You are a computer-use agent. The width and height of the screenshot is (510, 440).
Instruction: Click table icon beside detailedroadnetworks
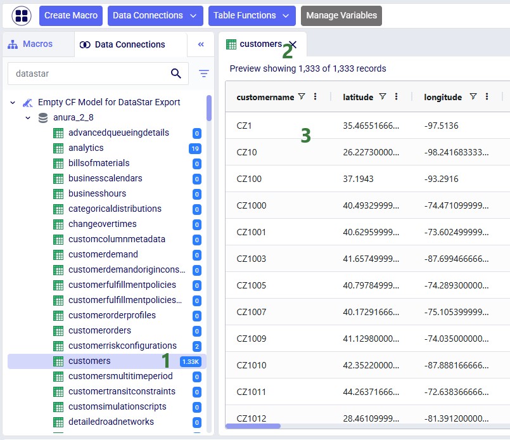click(58, 422)
